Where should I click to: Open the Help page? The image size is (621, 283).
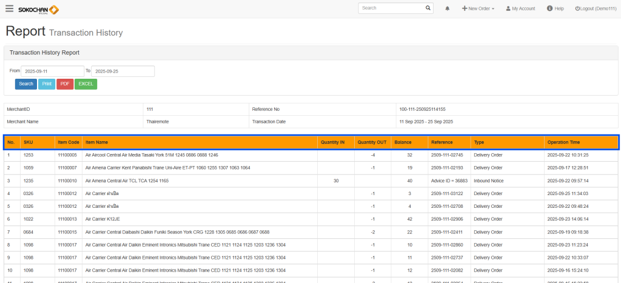click(x=555, y=8)
